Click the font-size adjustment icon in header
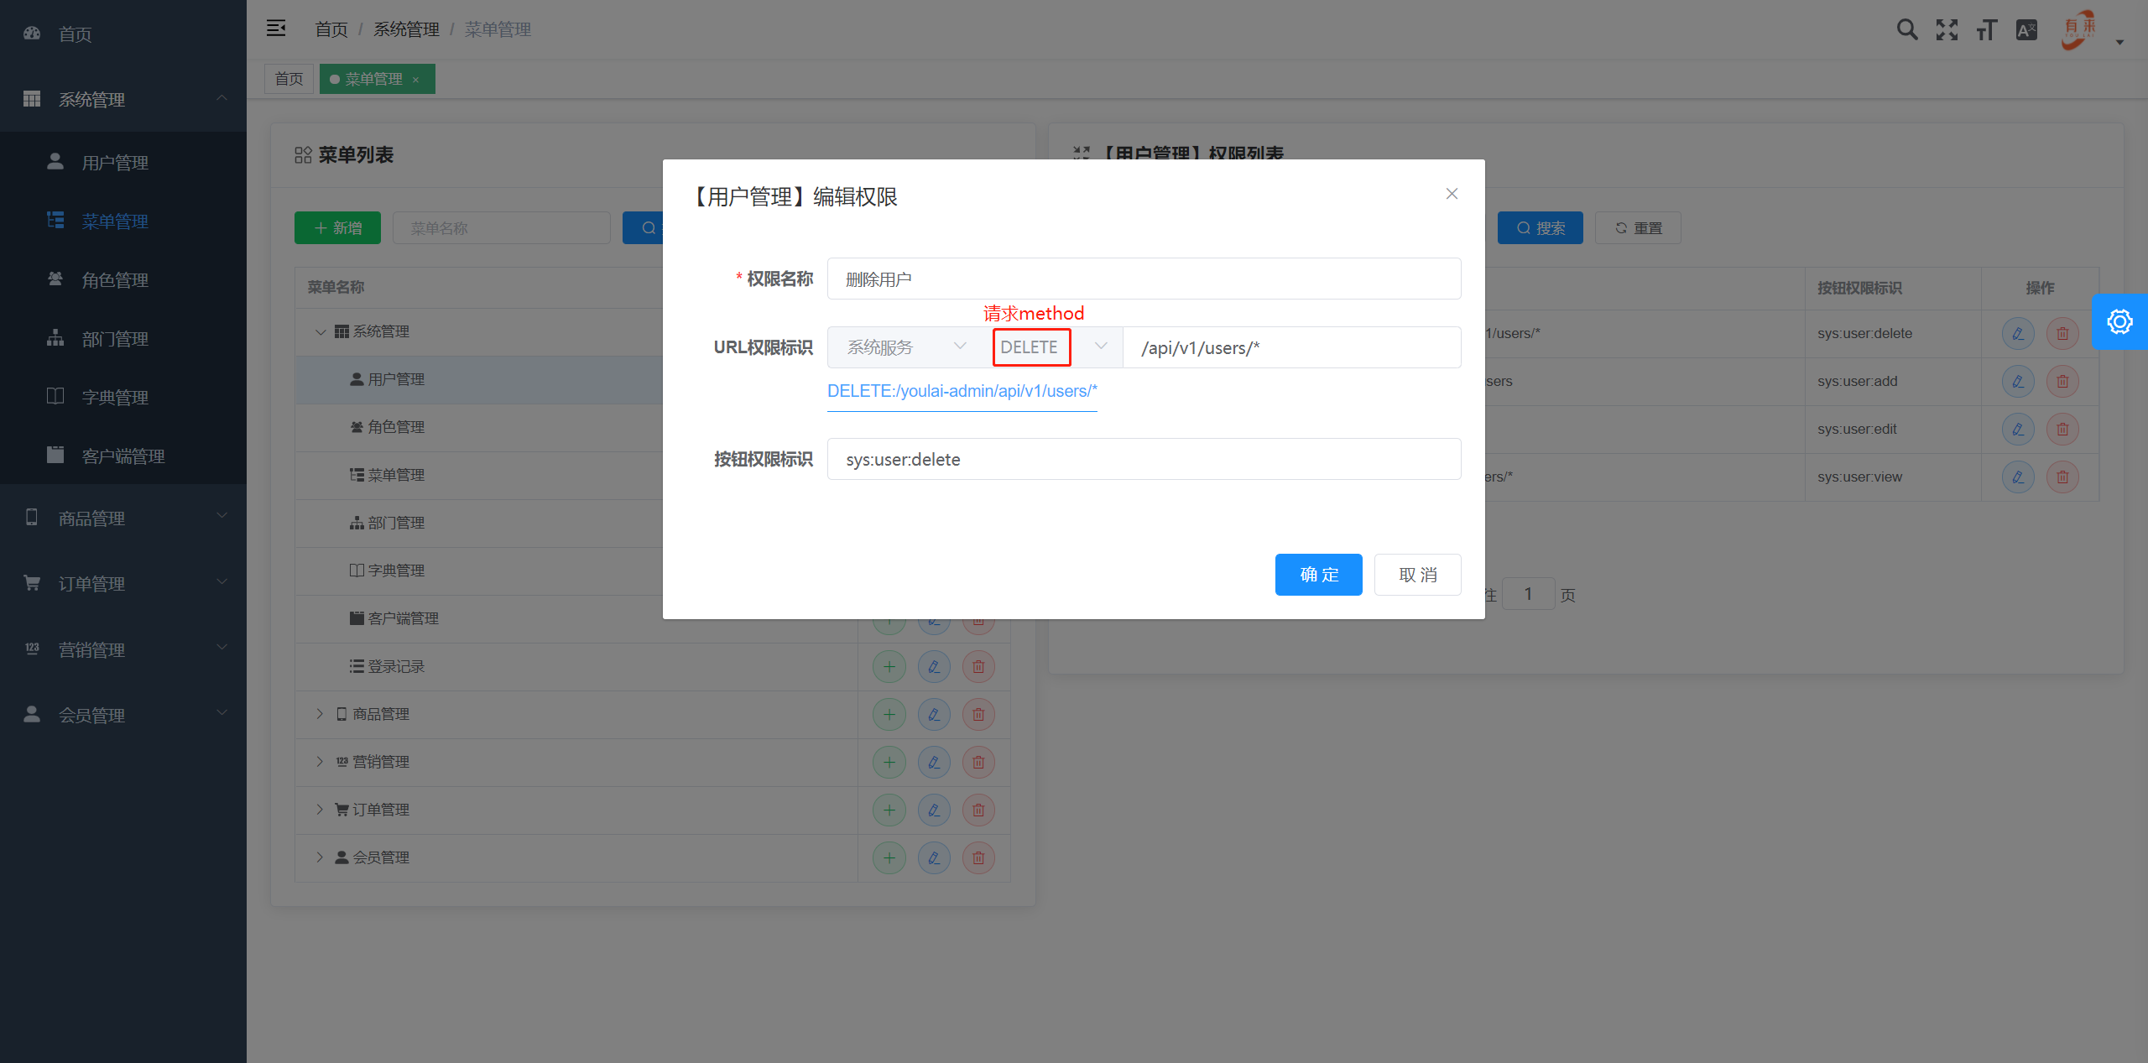 (x=1986, y=29)
